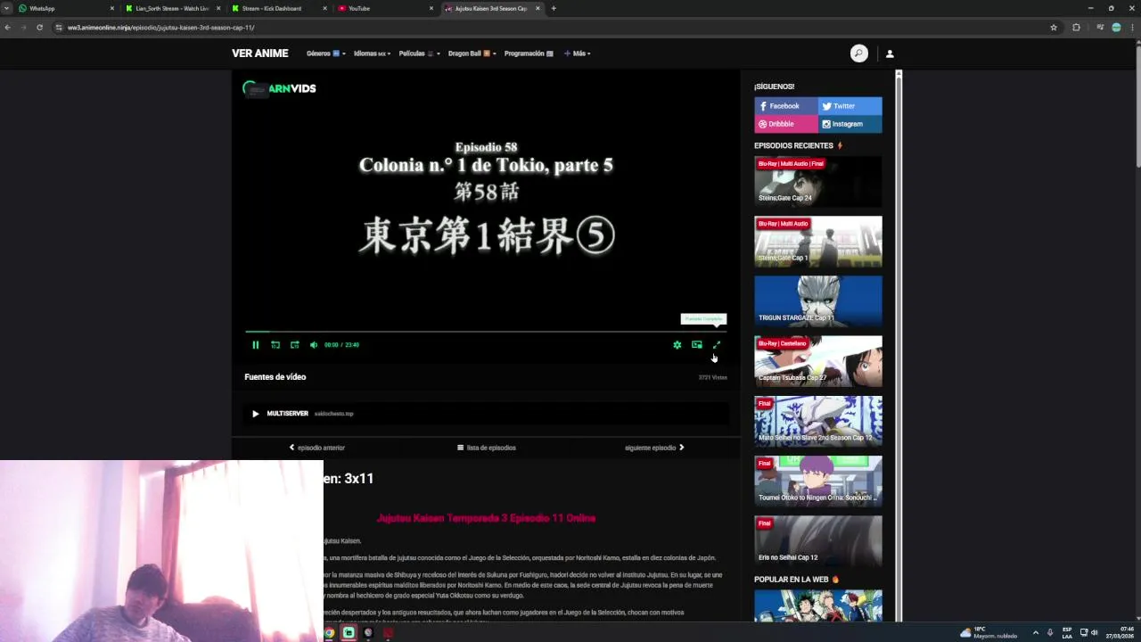The image size is (1141, 642).
Task: Mute the player volume
Action: click(x=314, y=345)
